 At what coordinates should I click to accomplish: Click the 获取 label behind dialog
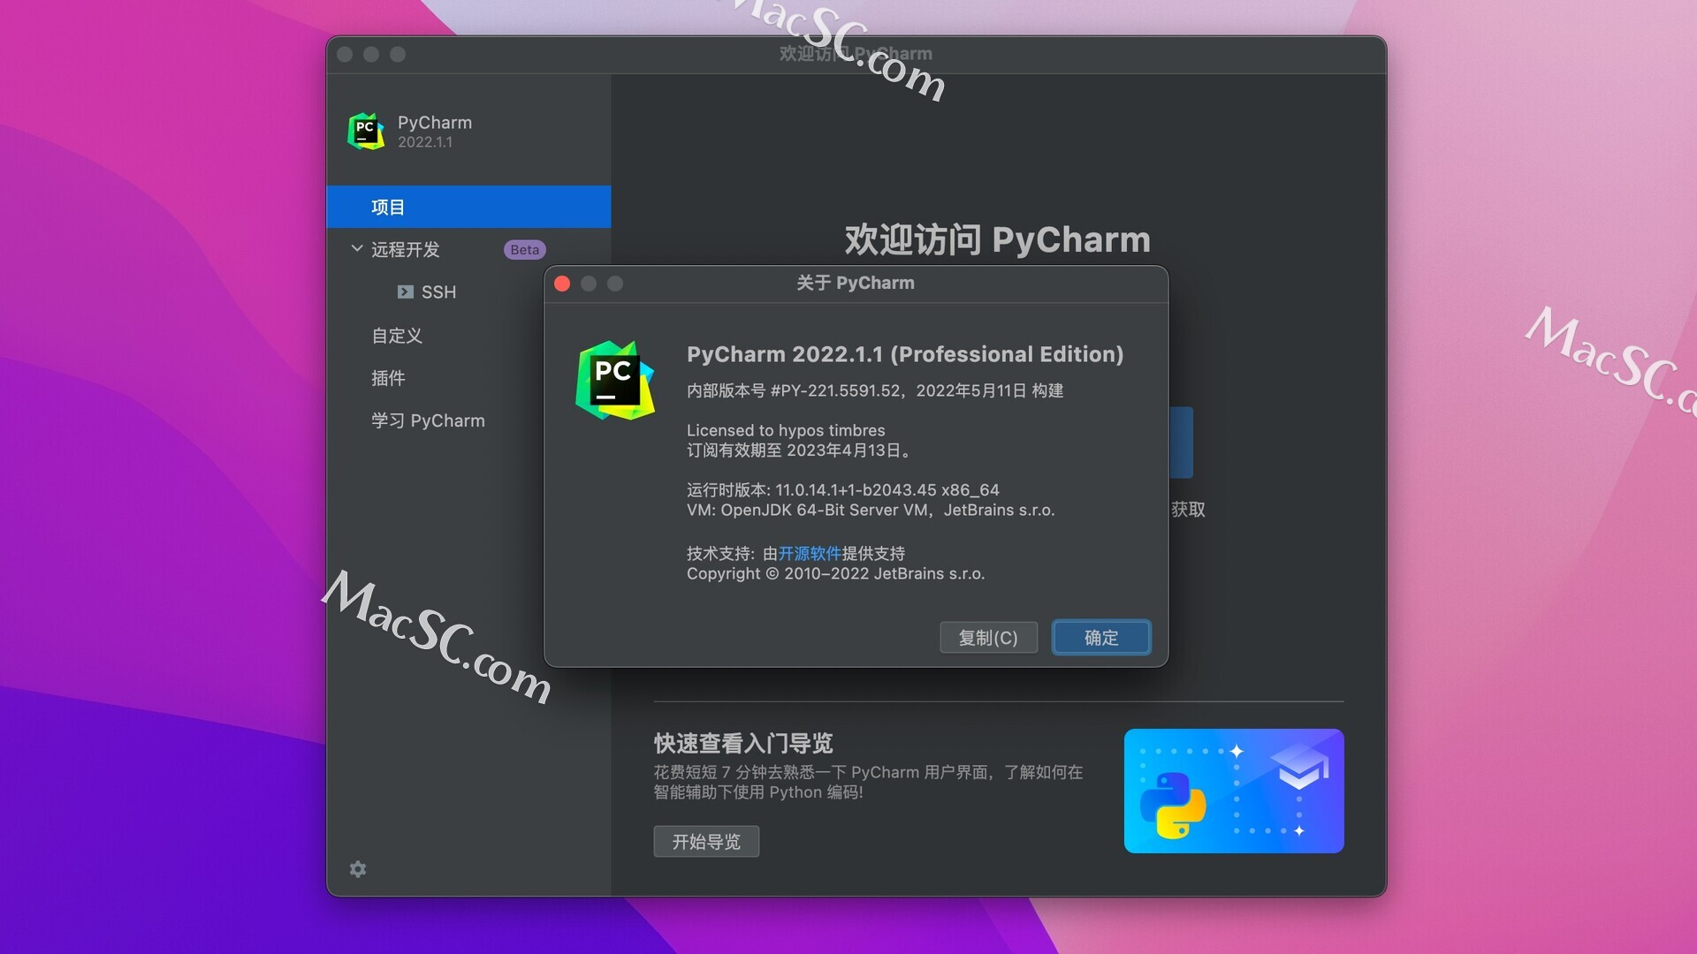(x=1188, y=510)
